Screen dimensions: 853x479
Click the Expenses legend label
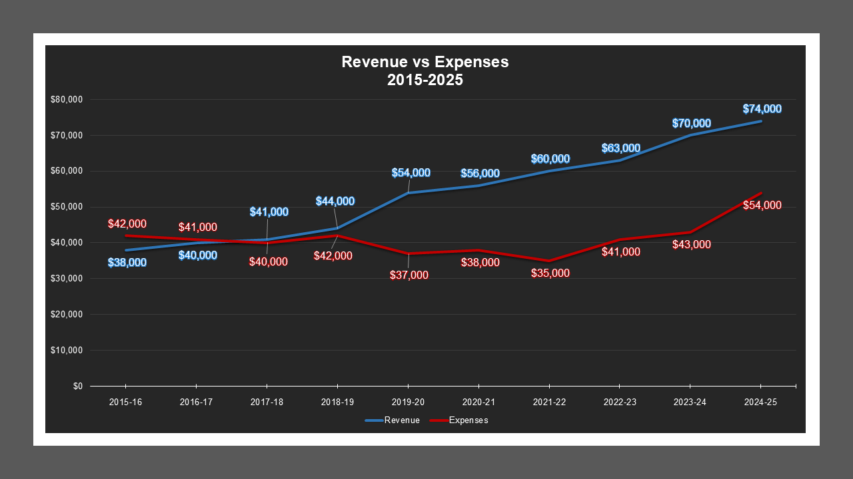coord(469,420)
